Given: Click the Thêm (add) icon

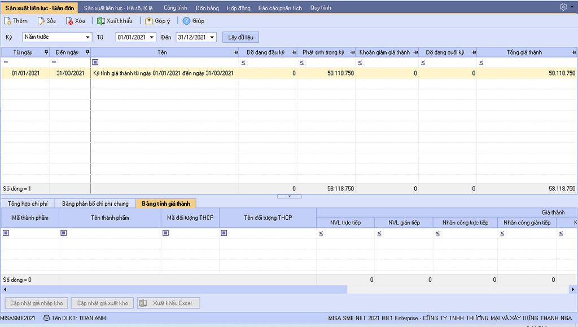Looking at the screenshot, I should coord(7,21).
